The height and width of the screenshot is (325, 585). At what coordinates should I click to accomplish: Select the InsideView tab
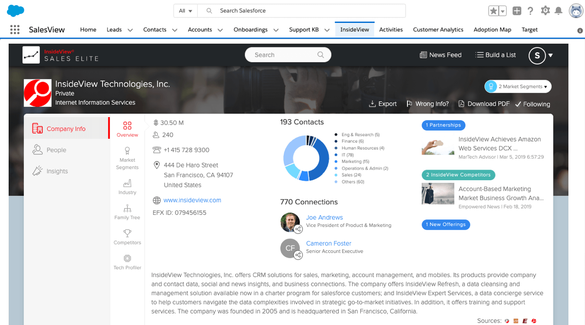pos(355,30)
